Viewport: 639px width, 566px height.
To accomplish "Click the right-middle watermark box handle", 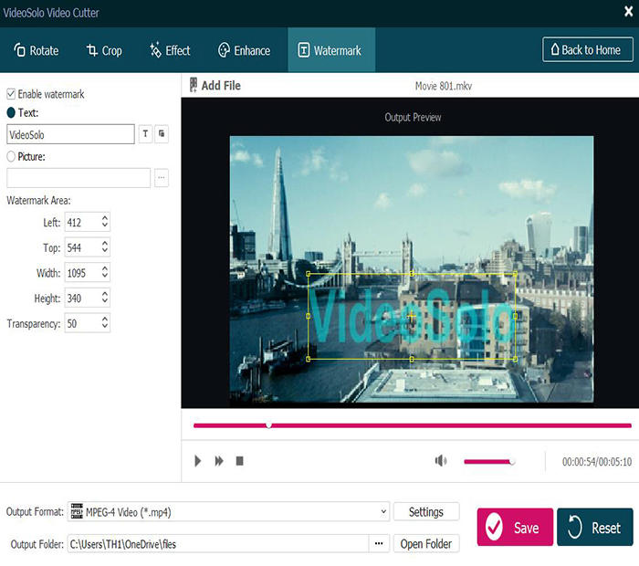I will (515, 316).
